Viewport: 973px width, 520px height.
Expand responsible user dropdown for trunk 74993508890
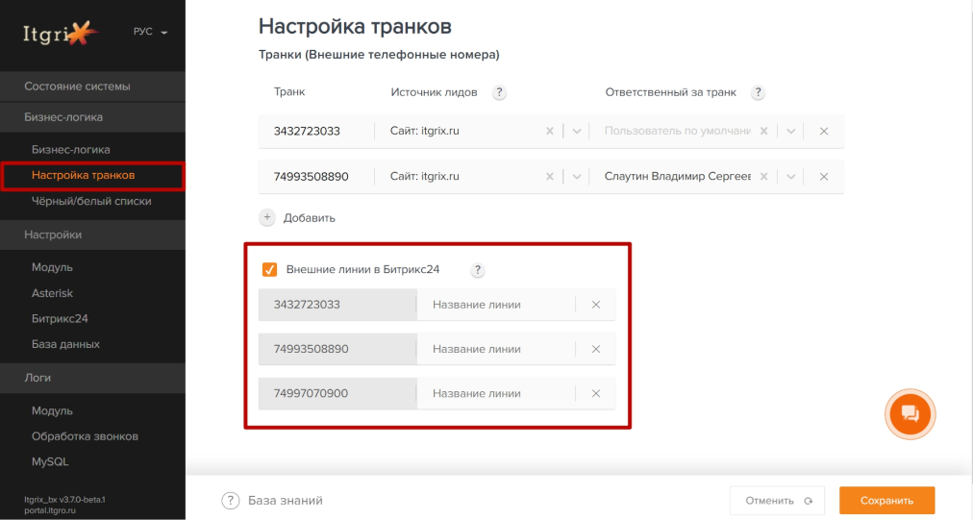[790, 177]
